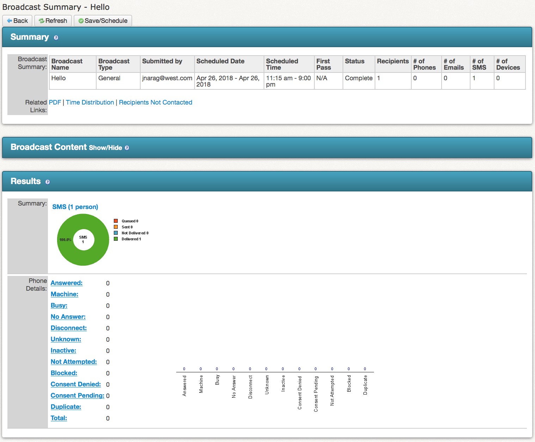
Task: Click the Total phone details link
Action: point(59,418)
